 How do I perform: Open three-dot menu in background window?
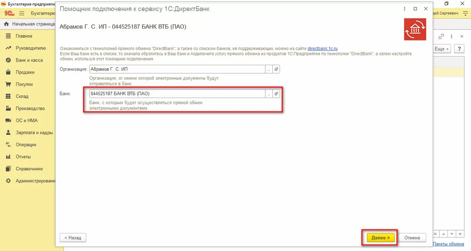pyautogui.click(x=451, y=36)
